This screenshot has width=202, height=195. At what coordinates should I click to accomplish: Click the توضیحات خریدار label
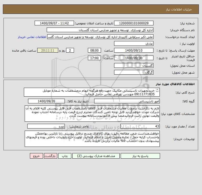[184, 139]
